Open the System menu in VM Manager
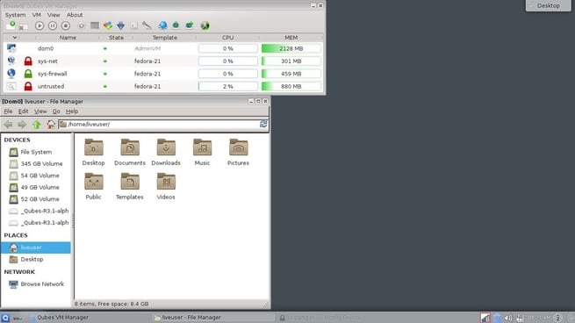This screenshot has width=575, height=323. point(15,15)
